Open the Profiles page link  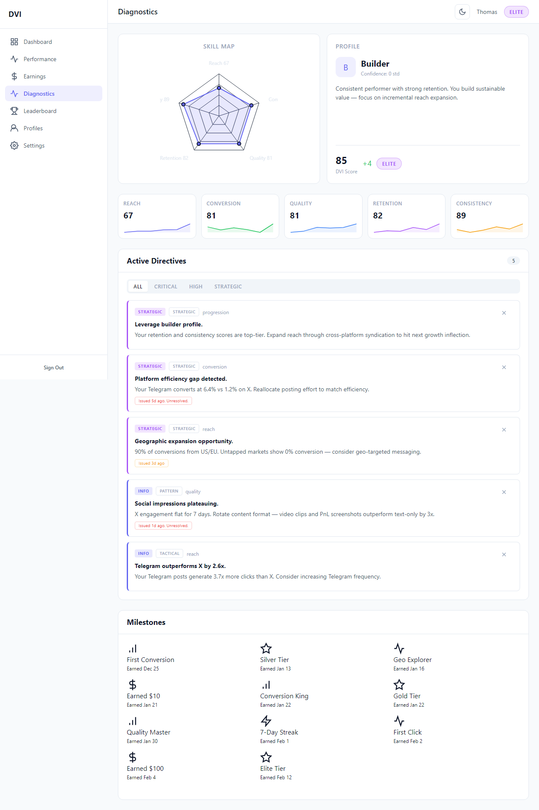53,128
